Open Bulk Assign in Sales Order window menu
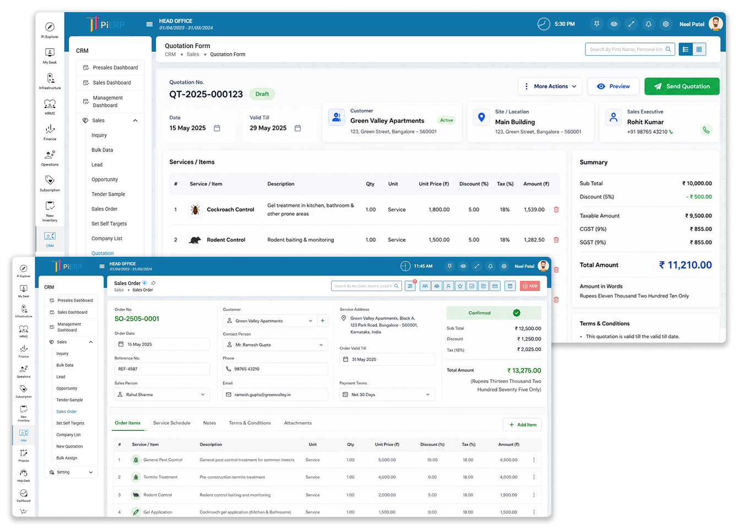The image size is (738, 529). (67, 458)
